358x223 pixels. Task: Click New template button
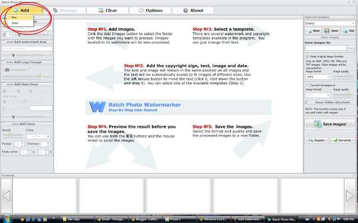click(x=313, y=31)
